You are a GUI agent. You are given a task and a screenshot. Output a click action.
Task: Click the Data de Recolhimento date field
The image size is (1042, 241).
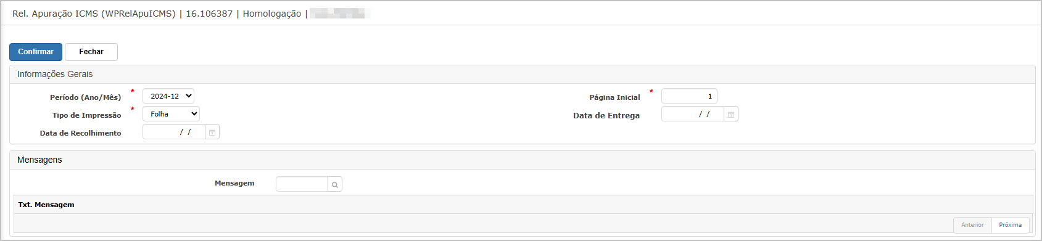click(173, 132)
